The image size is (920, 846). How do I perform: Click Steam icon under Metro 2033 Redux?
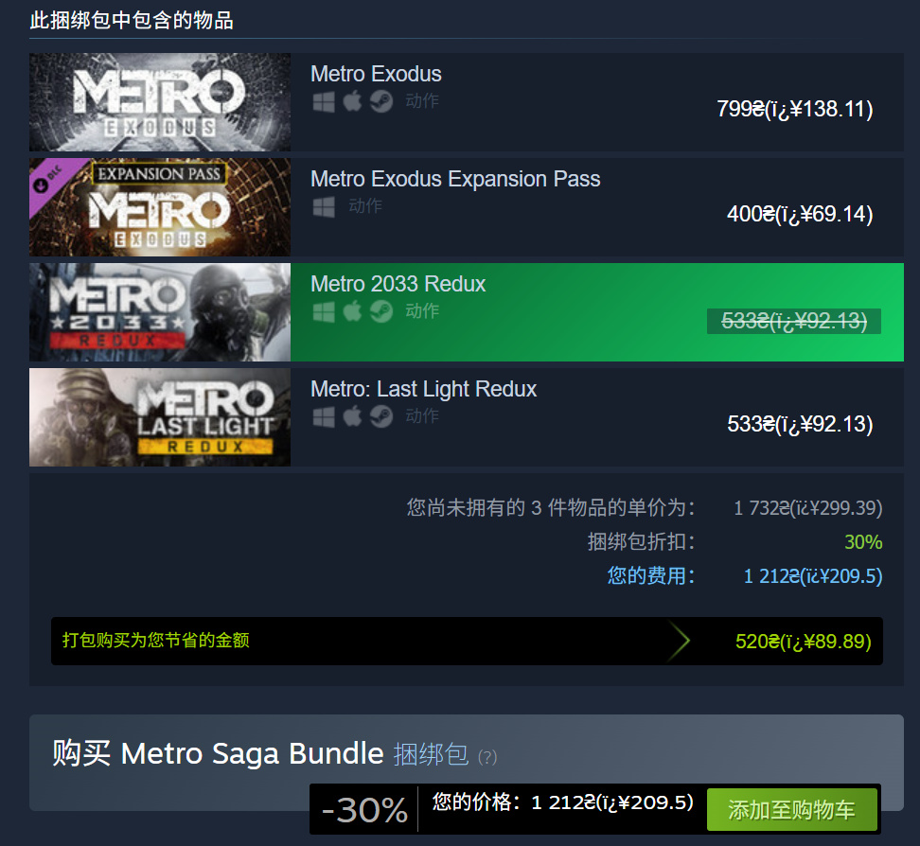[381, 311]
